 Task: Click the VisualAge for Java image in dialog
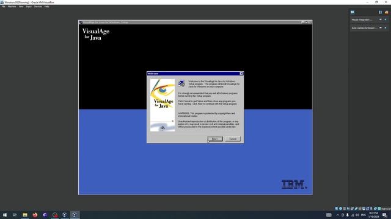tap(163, 105)
